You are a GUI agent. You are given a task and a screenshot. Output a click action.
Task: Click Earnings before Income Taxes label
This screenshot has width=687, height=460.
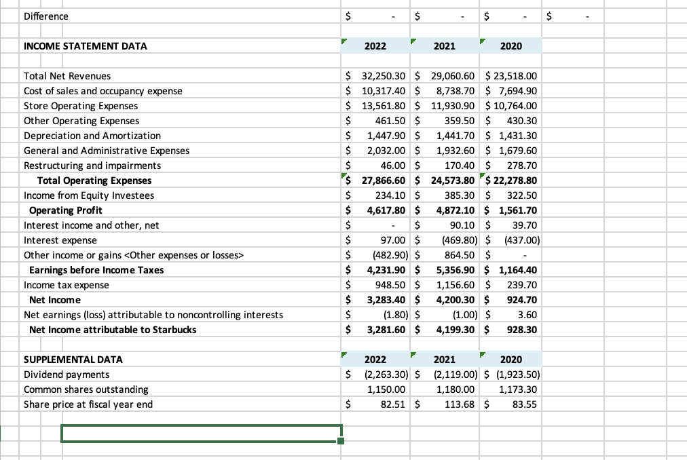96,269
